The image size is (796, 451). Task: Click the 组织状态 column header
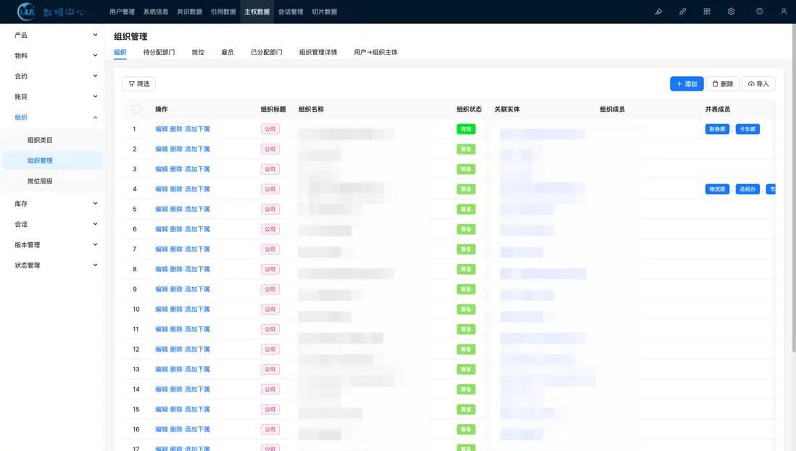[x=469, y=109]
